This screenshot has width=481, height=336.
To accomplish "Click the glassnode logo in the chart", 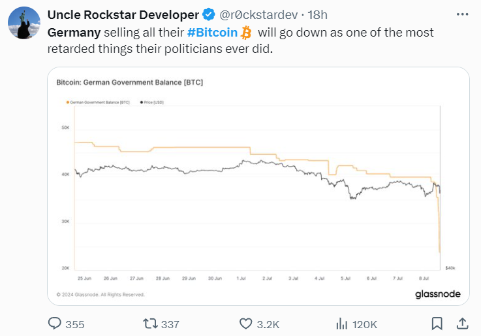I will [x=438, y=294].
